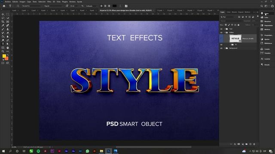Open the Canales panel button
Image resolution: width=275 pixels, height=154 pixels.
[265, 49]
